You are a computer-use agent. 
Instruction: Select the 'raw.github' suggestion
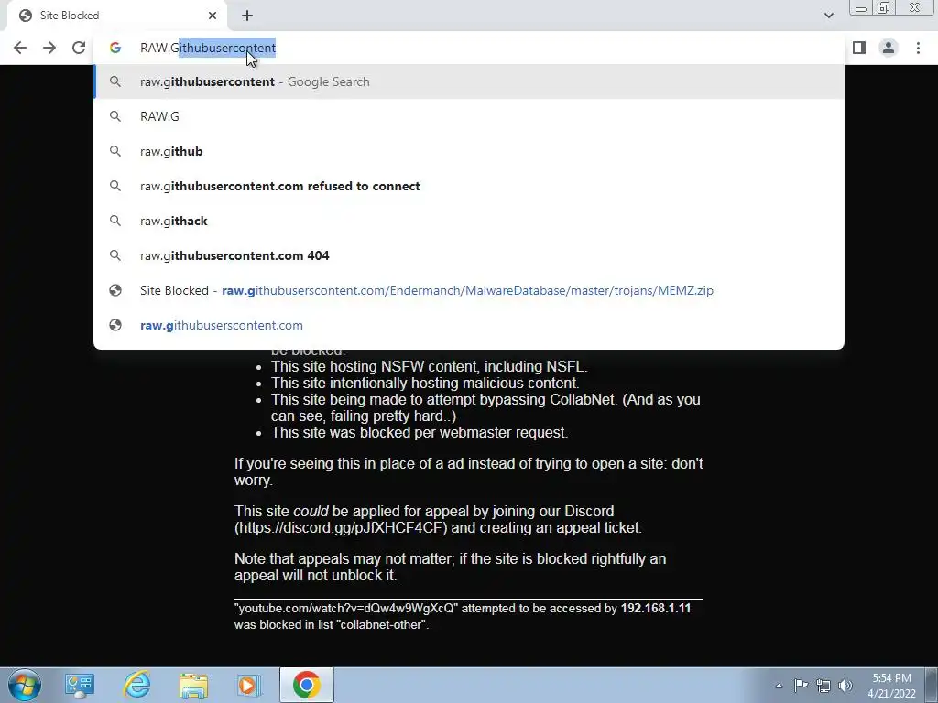469,151
